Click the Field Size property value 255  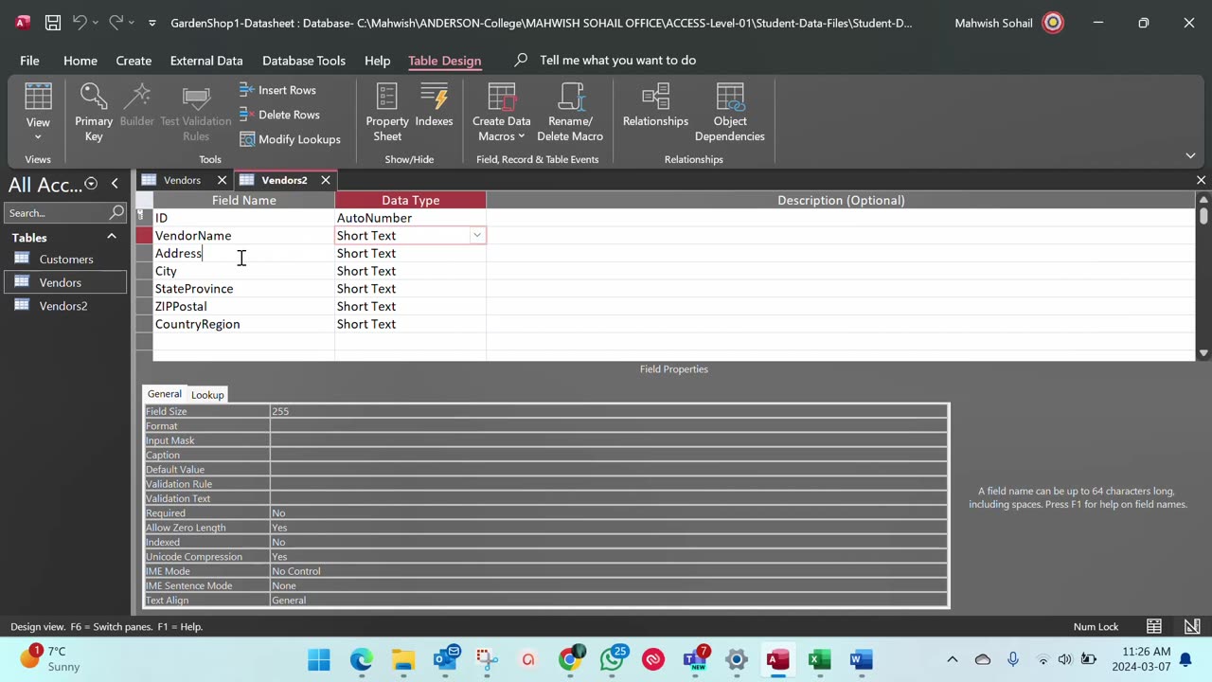click(x=608, y=411)
